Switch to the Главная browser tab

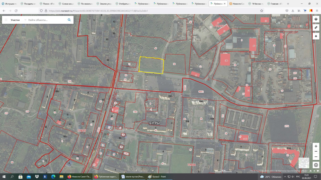(x=275, y=4)
